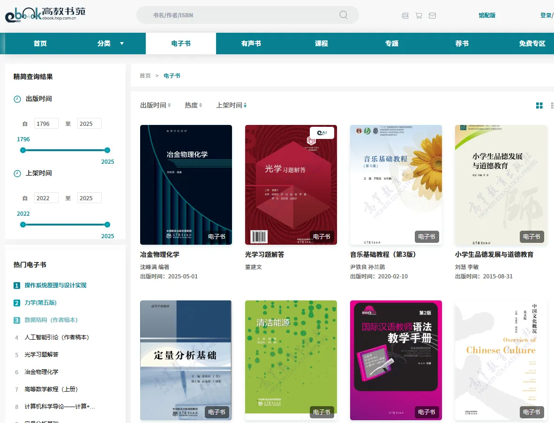Screen dimensions: 554x423
Task: Click 首页 in the breadcrumb
Action: click(145, 75)
